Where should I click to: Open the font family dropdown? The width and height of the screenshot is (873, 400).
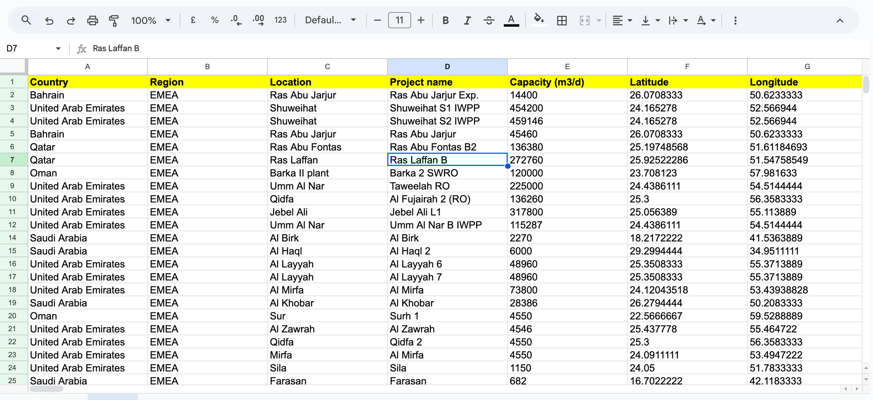click(x=330, y=20)
